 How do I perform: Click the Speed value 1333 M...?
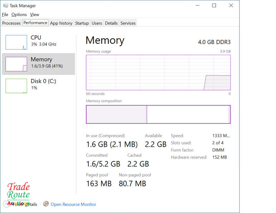pyautogui.click(x=221, y=135)
